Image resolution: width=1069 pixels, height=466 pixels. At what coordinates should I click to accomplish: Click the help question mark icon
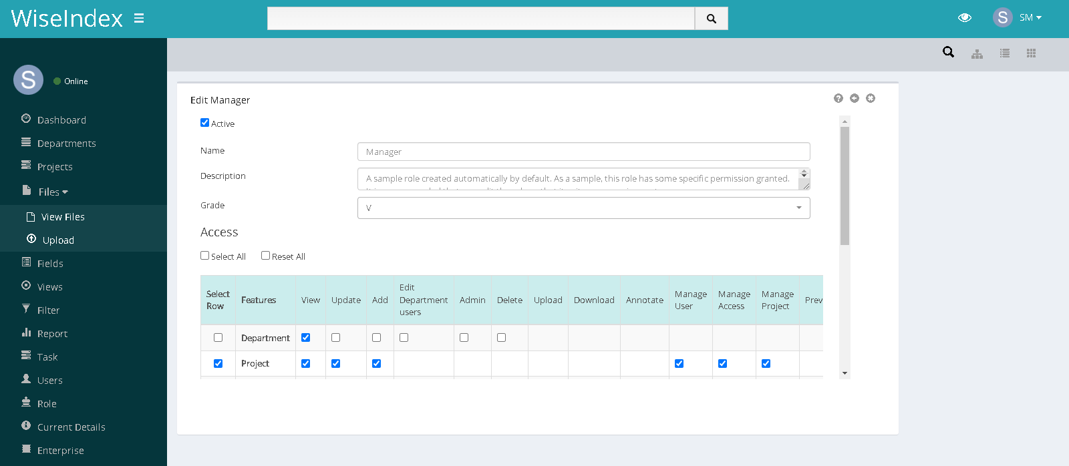(x=838, y=98)
